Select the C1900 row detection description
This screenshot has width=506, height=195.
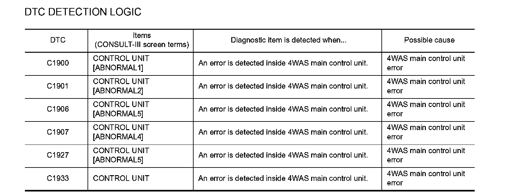tap(283, 63)
